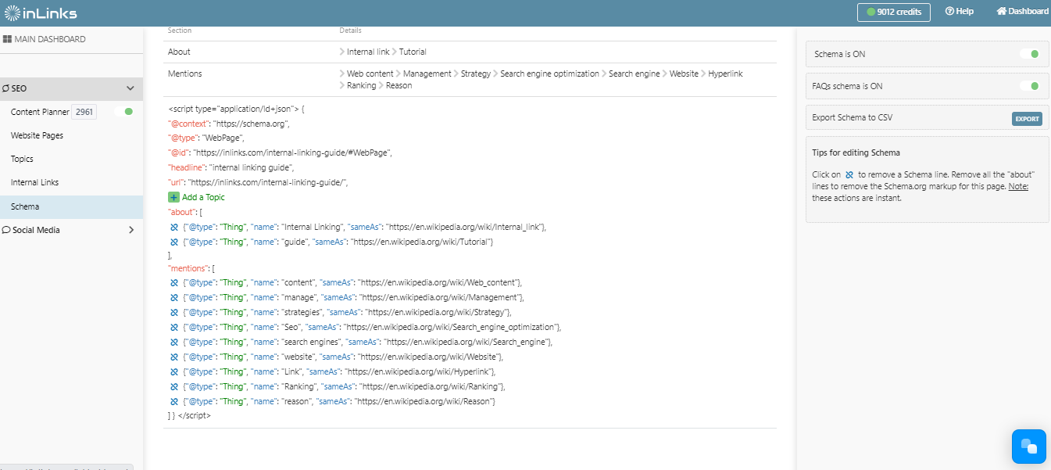This screenshot has height=470, width=1051.
Task: Remove the website schema mention line
Action: (174, 357)
